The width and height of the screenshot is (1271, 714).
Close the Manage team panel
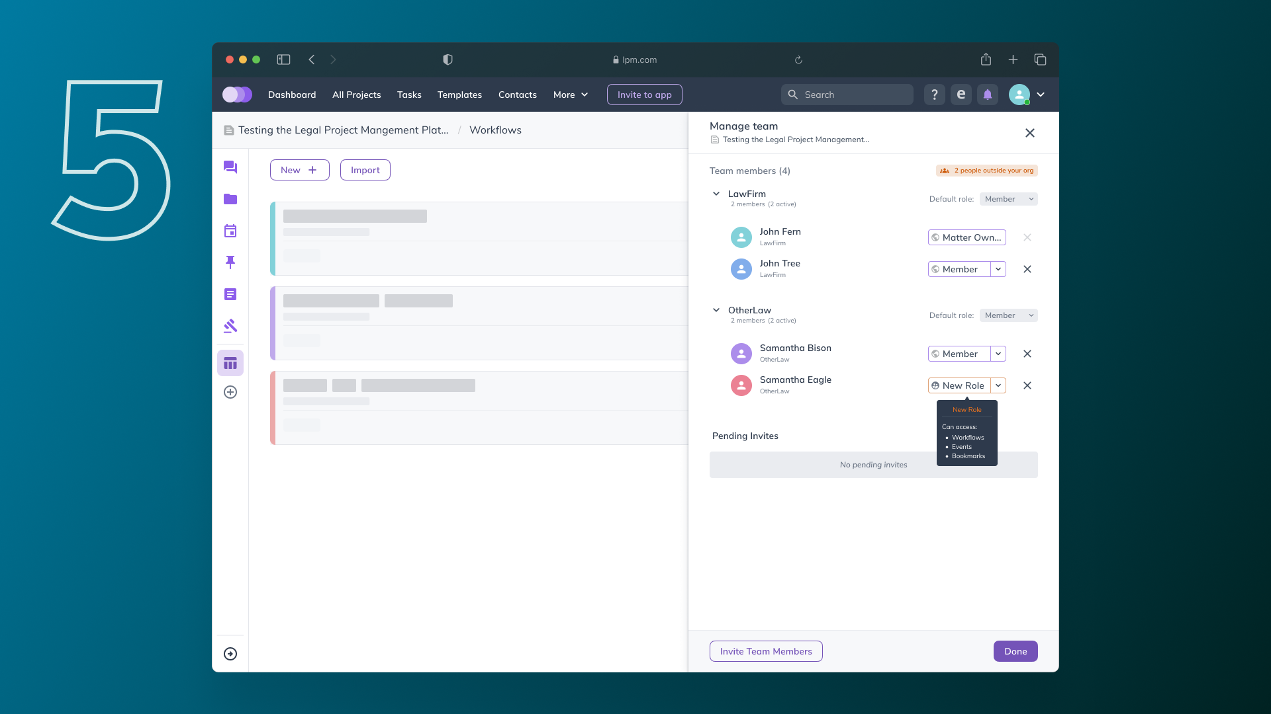click(x=1029, y=133)
